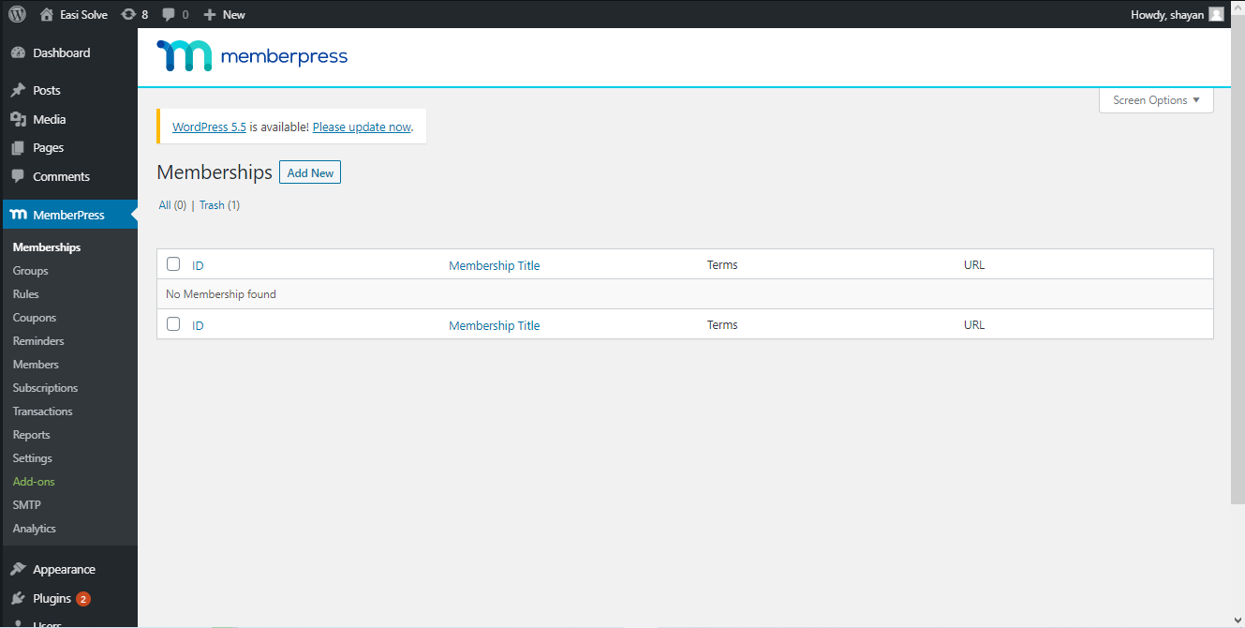
Task: Open Reports submenu item
Action: tap(32, 435)
